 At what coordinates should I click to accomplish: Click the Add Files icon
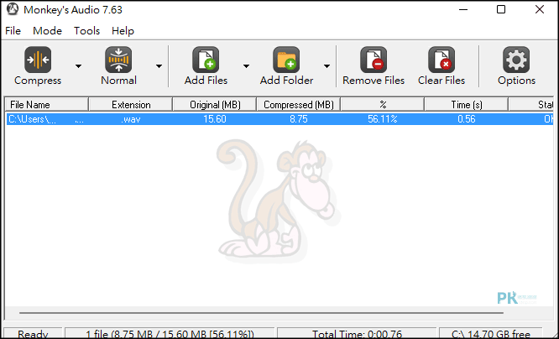tap(206, 60)
